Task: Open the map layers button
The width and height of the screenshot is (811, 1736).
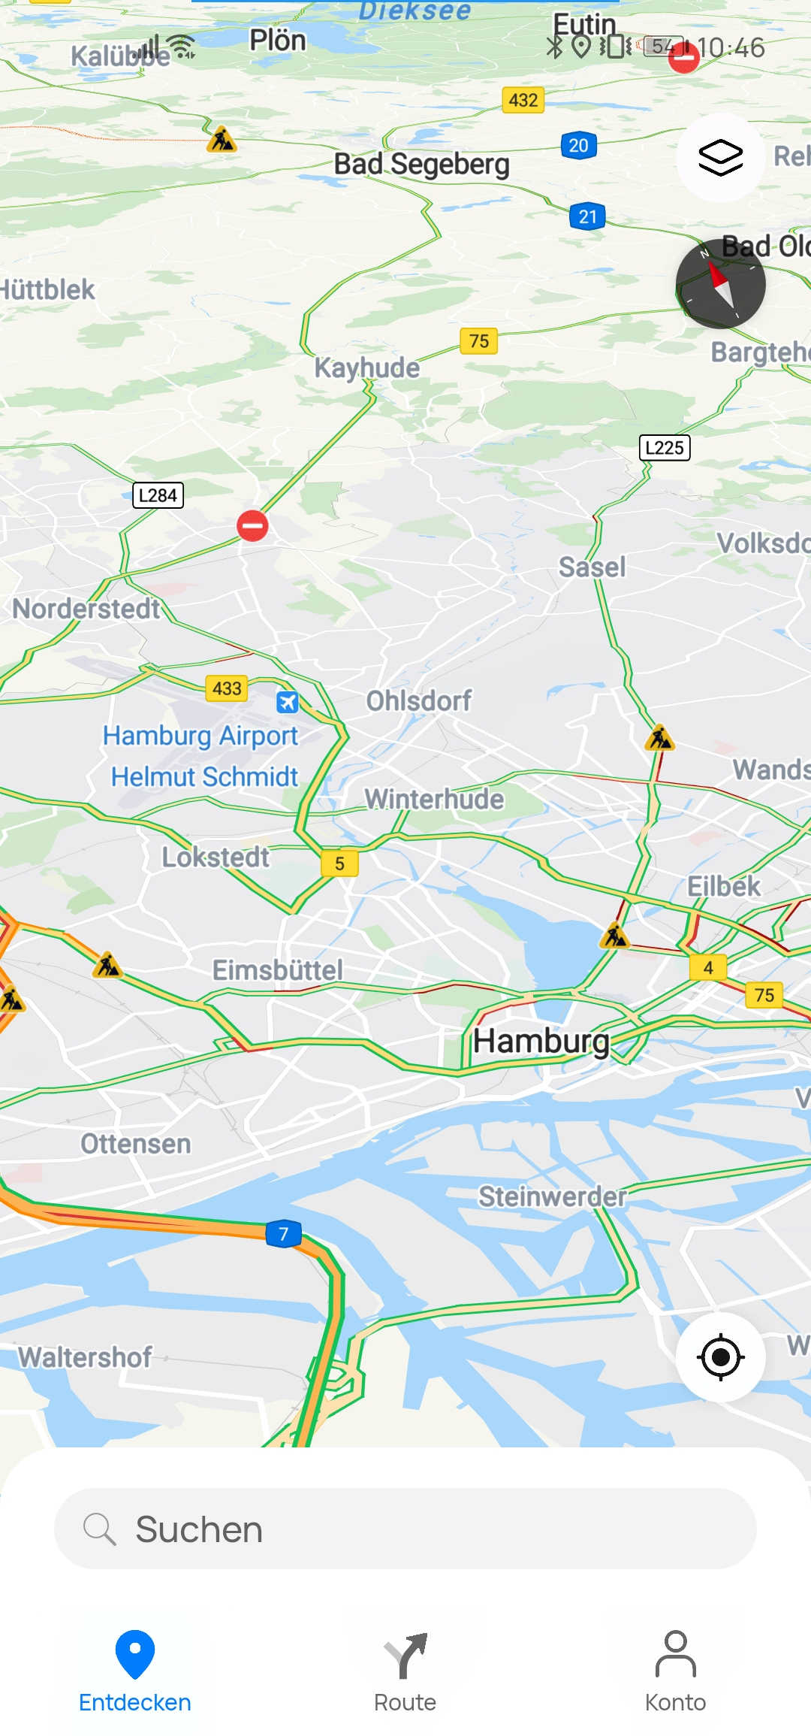Action: (720, 157)
